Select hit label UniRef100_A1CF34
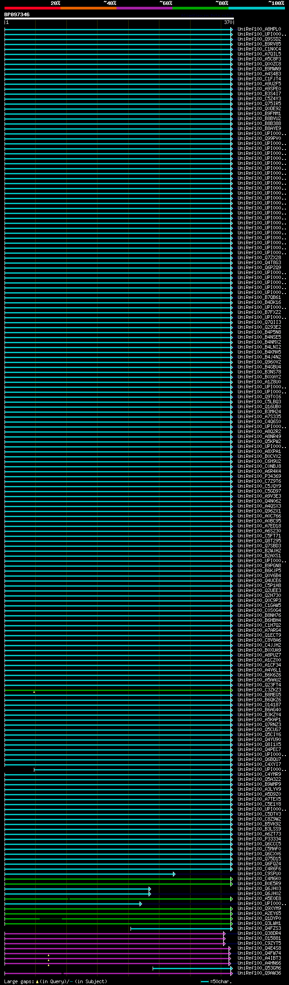This screenshot has height=985, width=289. [x=259, y=665]
